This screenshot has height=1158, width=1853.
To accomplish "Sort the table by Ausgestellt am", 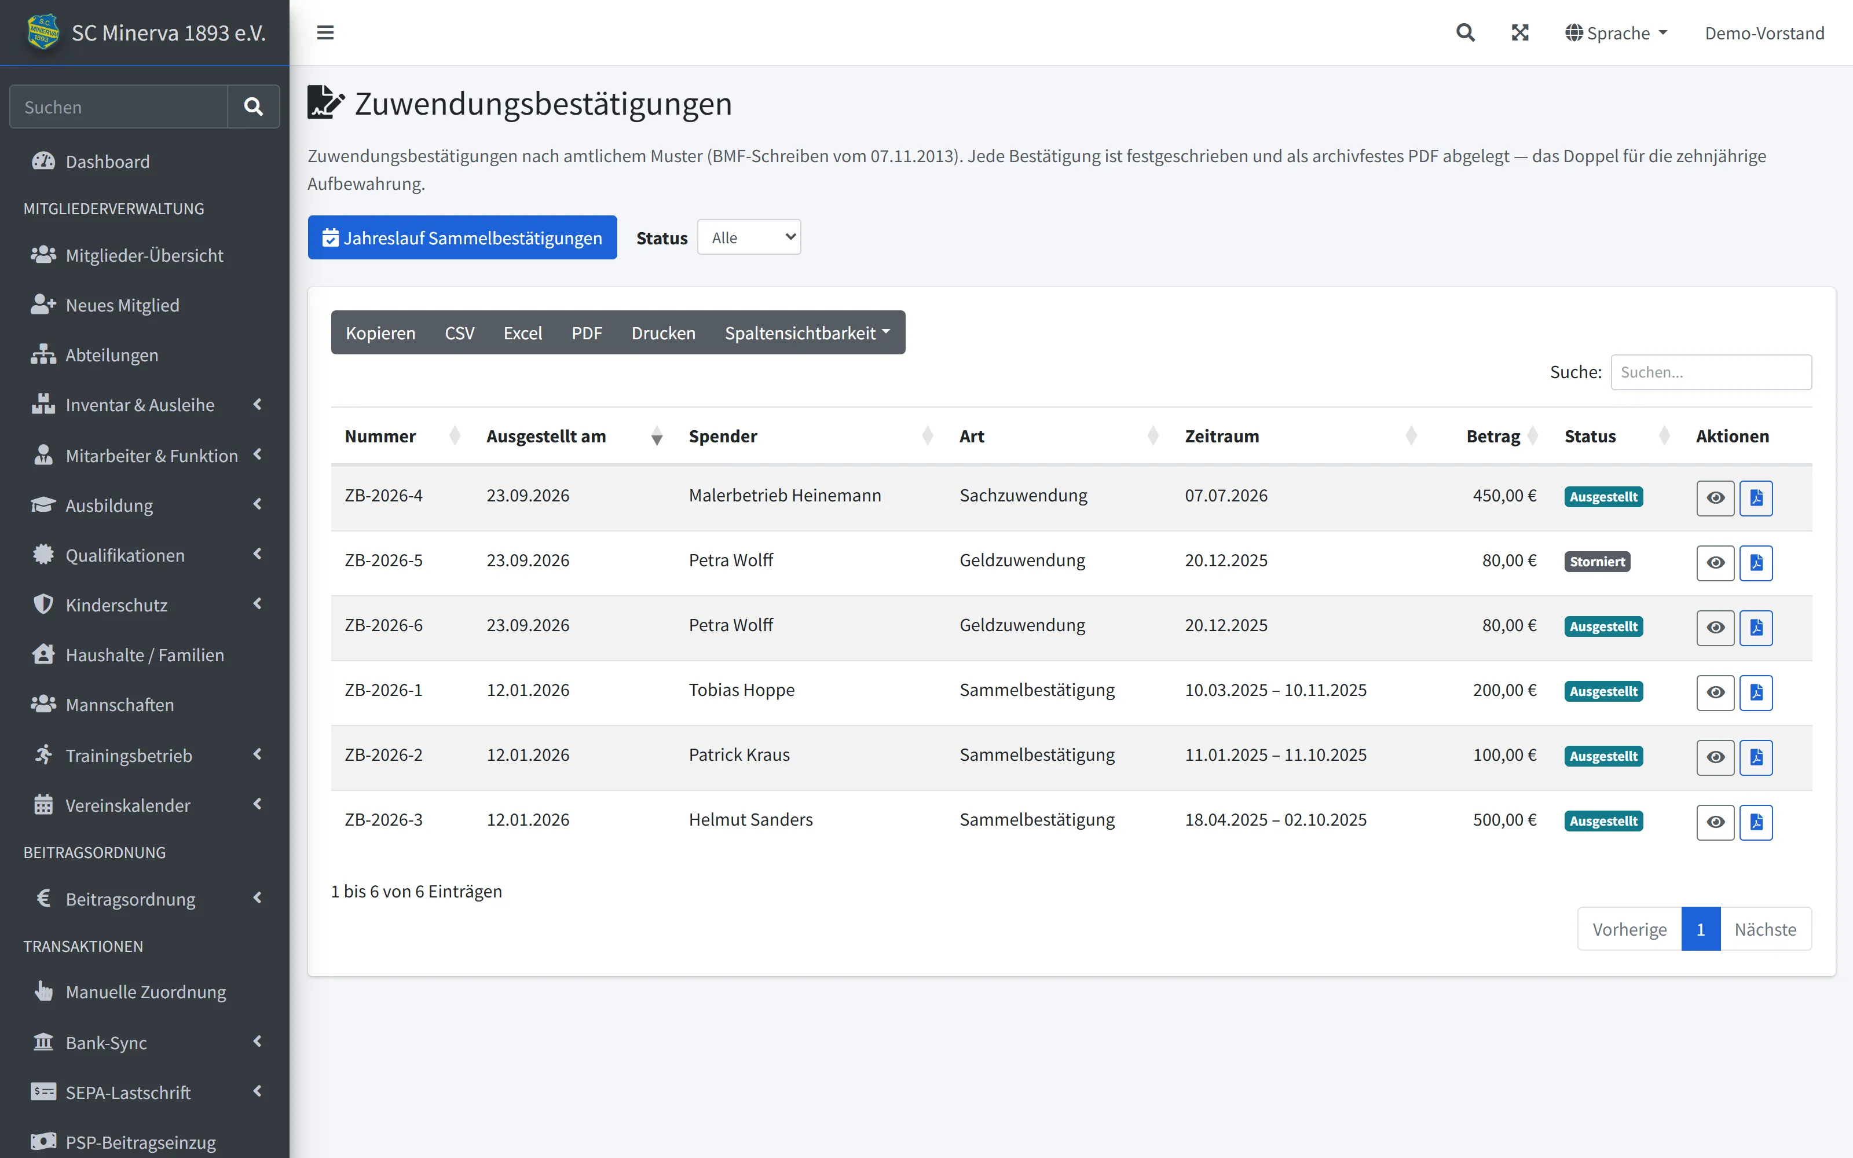I will pos(574,436).
